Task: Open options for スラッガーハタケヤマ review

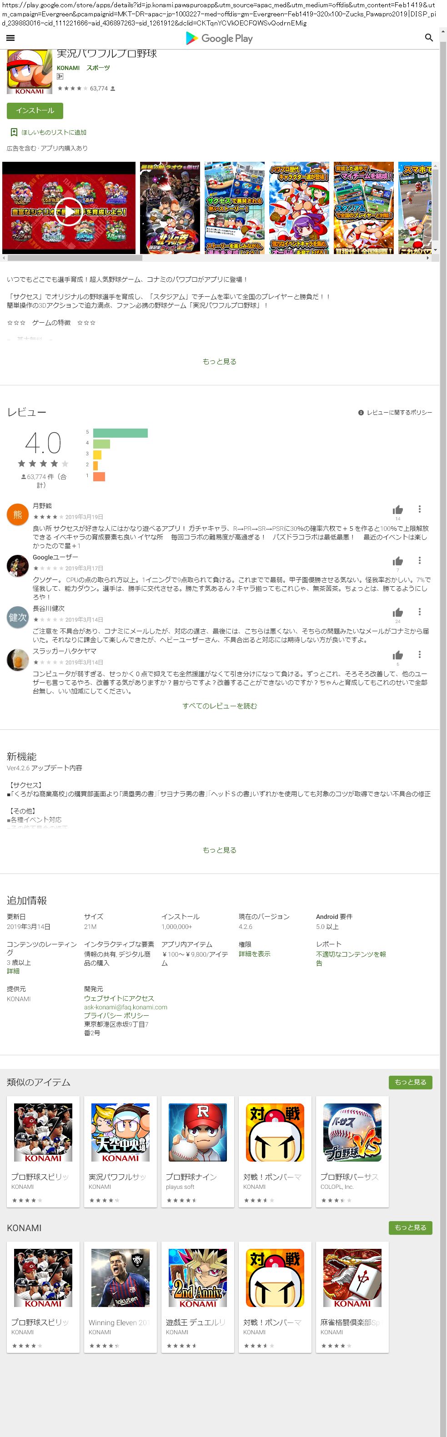Action: coord(420,654)
